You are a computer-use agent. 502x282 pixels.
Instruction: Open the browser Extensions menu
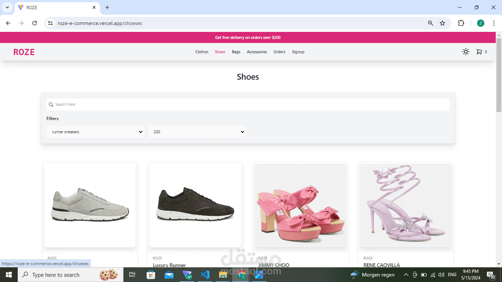click(x=461, y=23)
